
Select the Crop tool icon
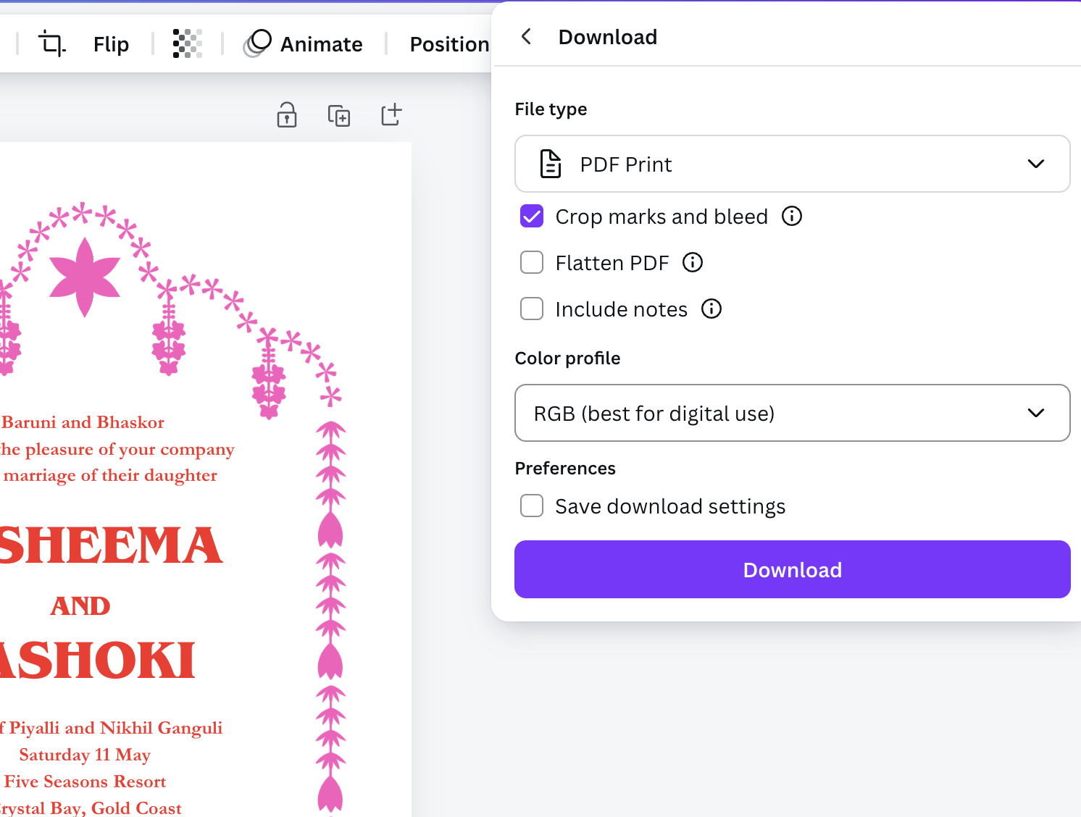51,44
